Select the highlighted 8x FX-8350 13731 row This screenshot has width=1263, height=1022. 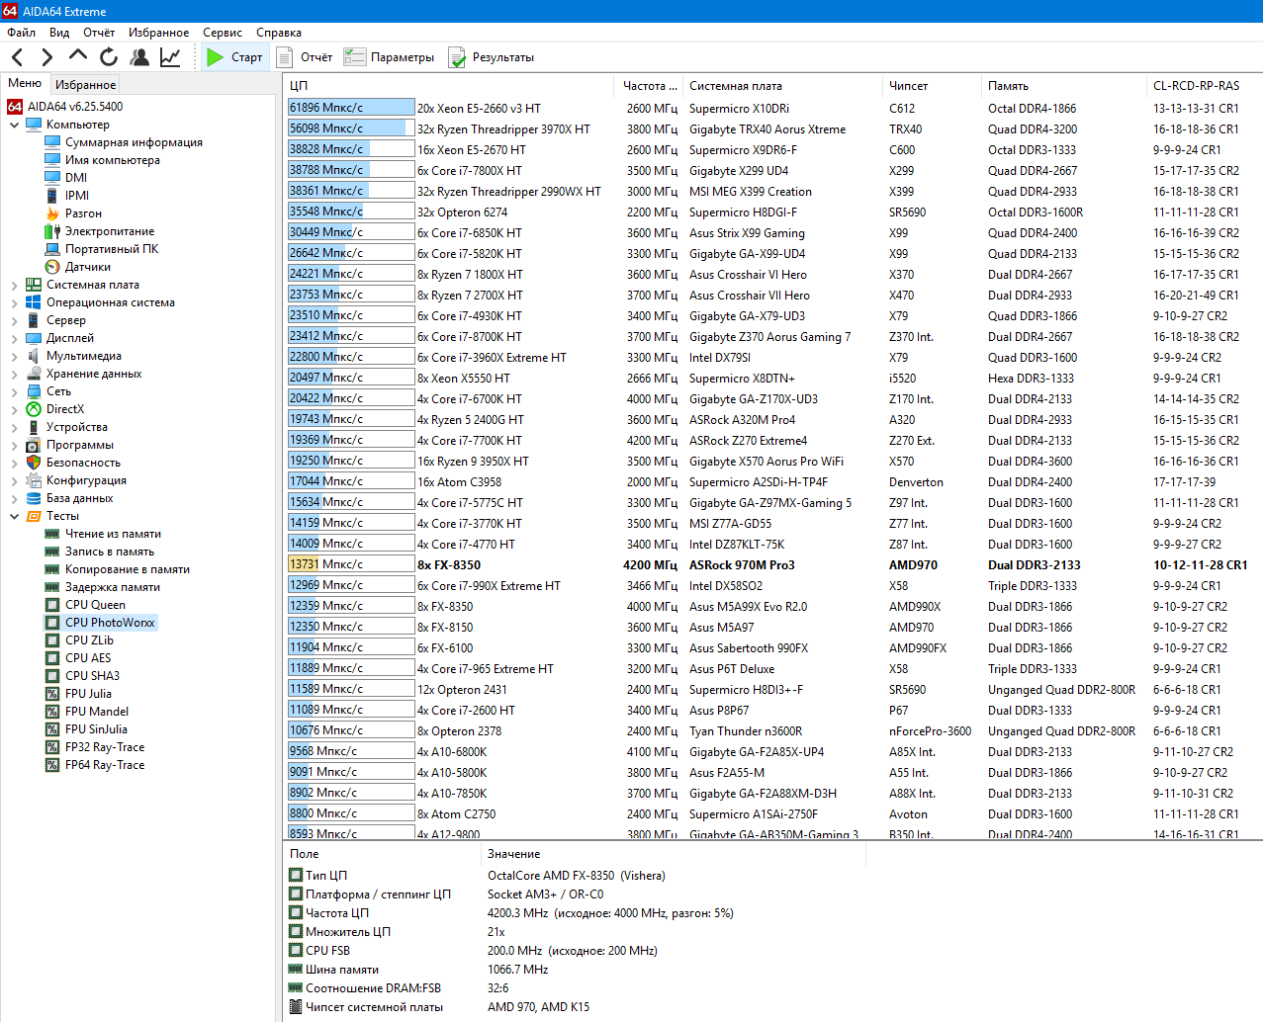[x=773, y=565]
